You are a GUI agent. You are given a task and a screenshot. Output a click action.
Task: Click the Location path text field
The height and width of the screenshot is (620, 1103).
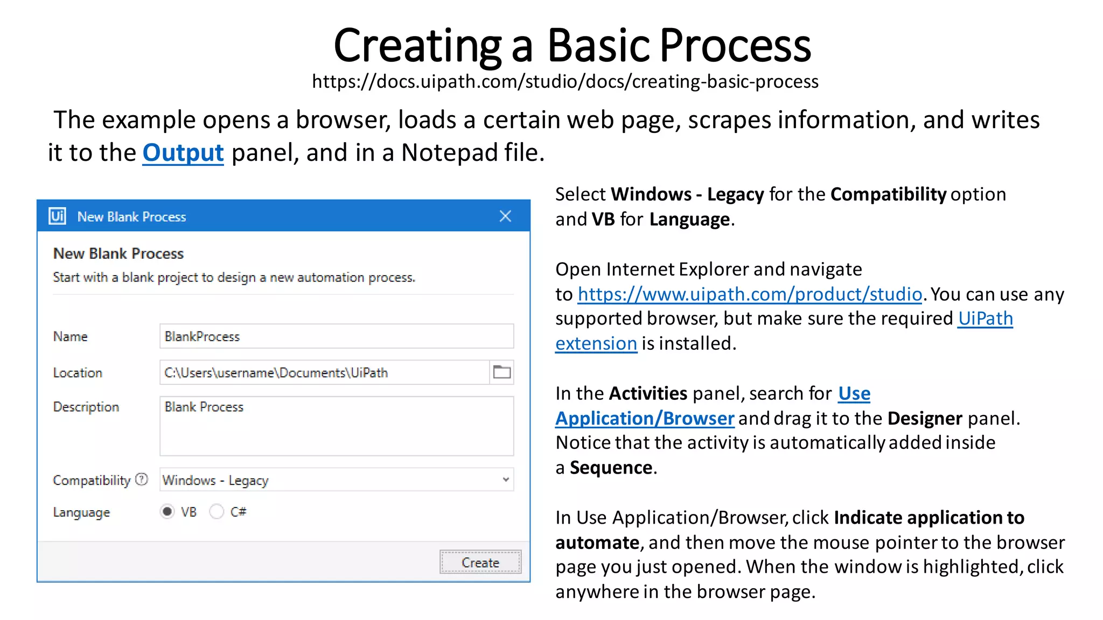324,372
